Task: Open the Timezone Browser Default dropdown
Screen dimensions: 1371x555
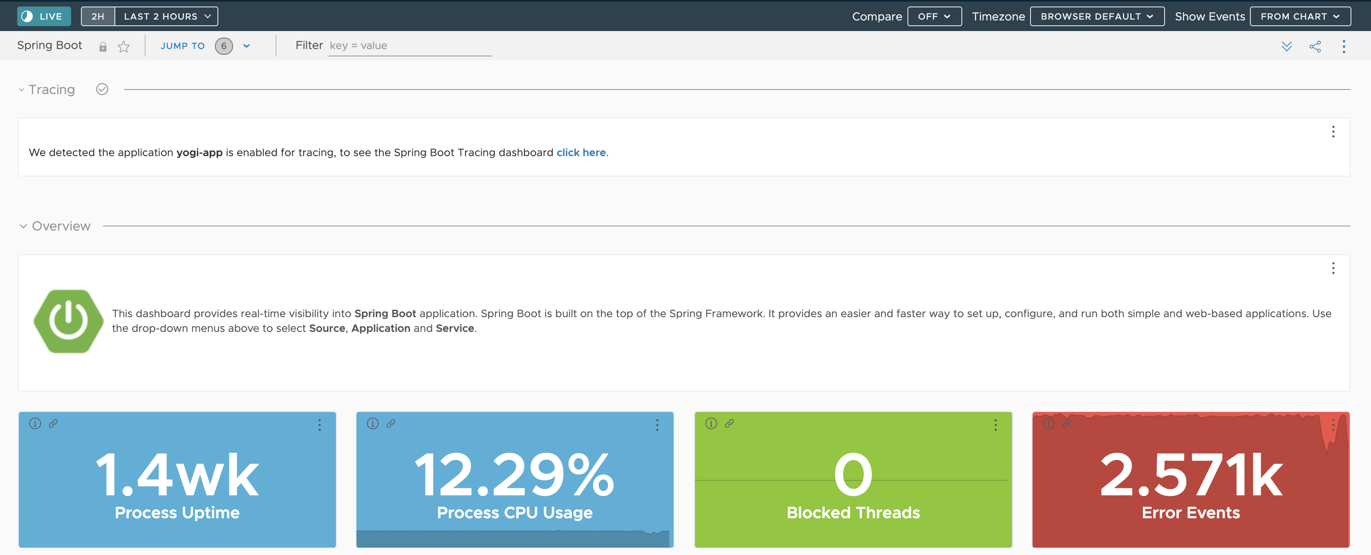Action: tap(1097, 16)
